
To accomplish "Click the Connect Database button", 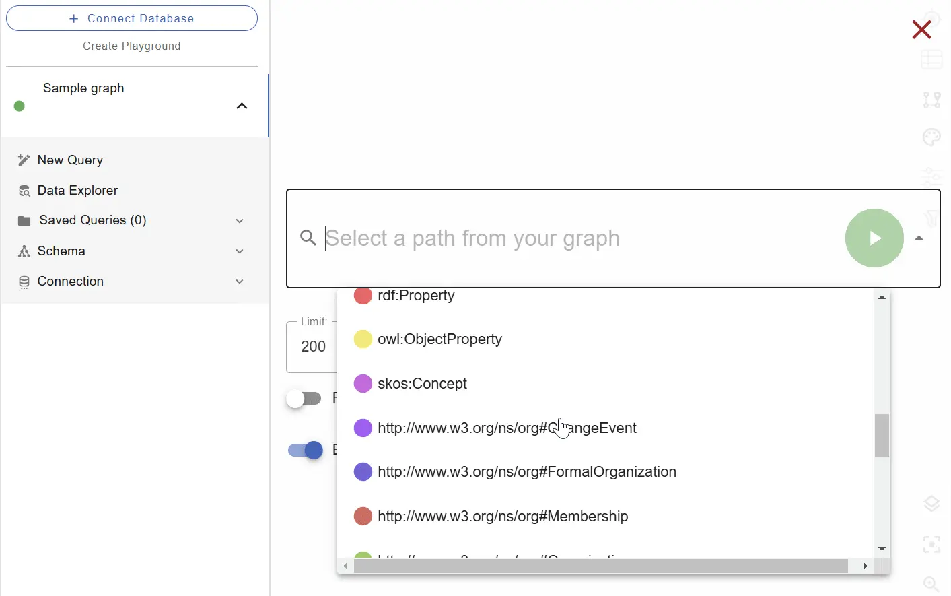I will pyautogui.click(x=132, y=18).
